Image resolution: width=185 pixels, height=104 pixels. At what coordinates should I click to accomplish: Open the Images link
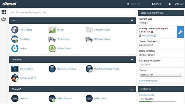click(60, 30)
